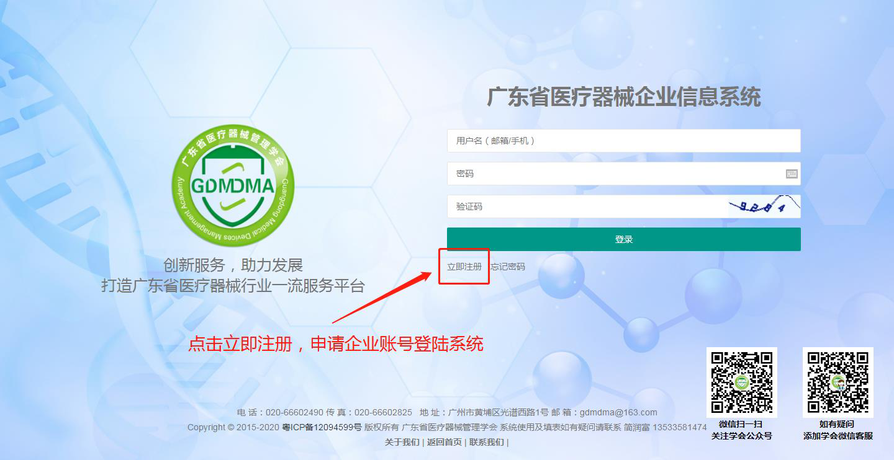This screenshot has width=894, height=460.
Task: Open the 返回首页 footer link
Action: click(x=445, y=442)
